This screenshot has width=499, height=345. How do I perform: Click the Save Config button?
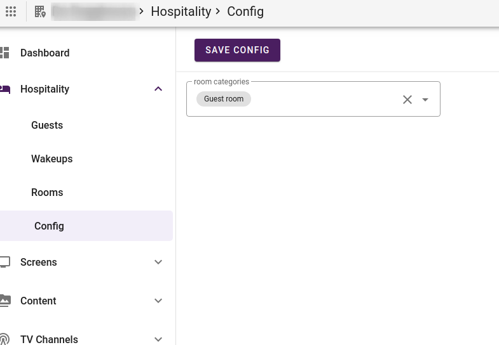237,50
